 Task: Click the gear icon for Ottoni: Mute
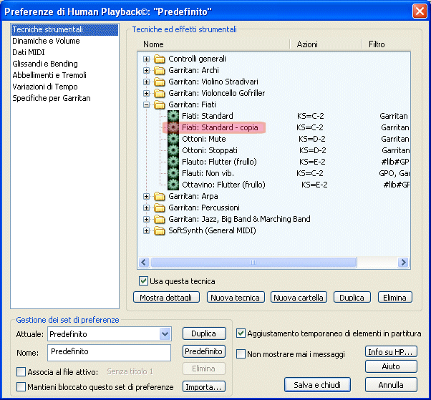click(x=173, y=139)
